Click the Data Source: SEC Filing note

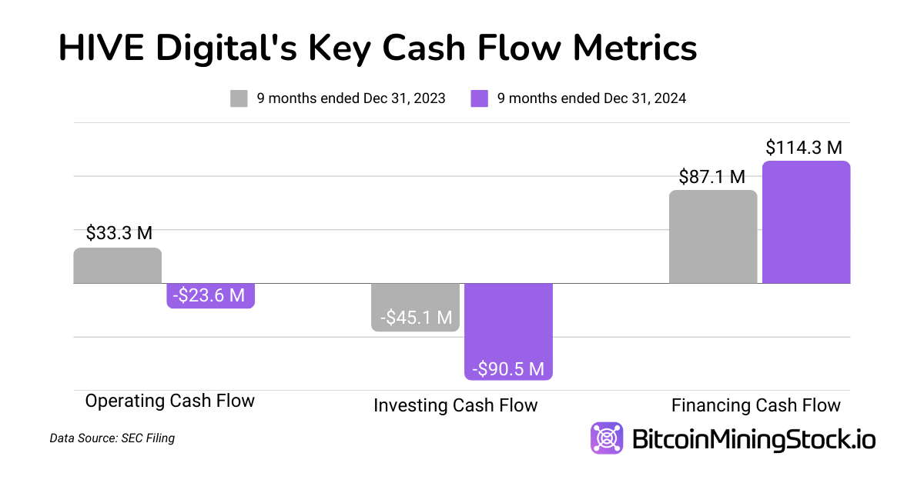pyautogui.click(x=112, y=438)
